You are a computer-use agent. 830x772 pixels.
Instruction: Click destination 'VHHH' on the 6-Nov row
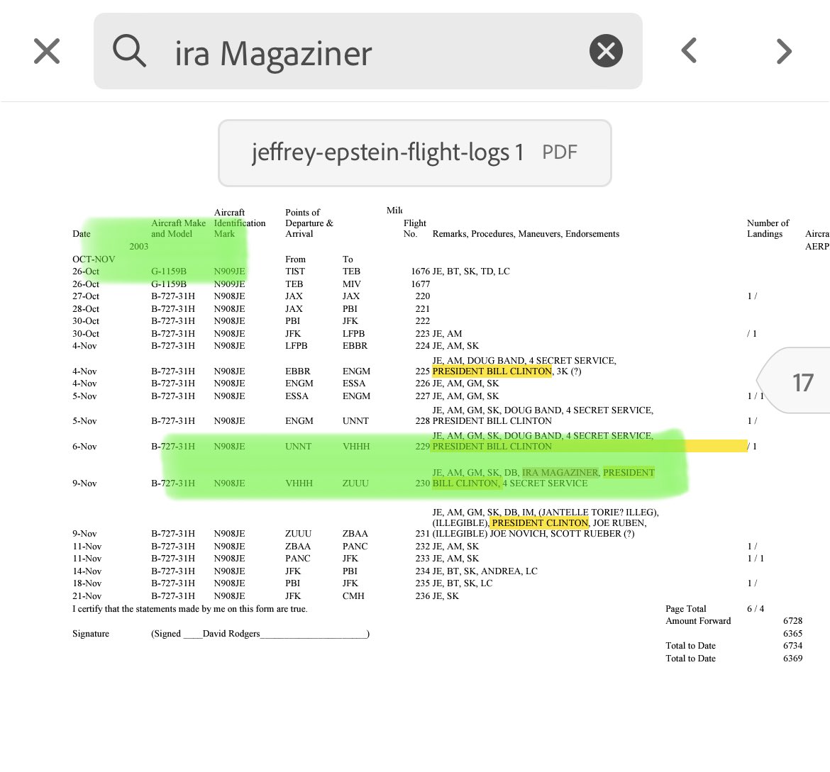(355, 447)
